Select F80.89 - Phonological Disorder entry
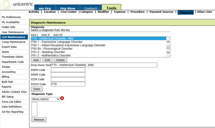The width and height of the screenshot is (215, 128). coord(99,49)
